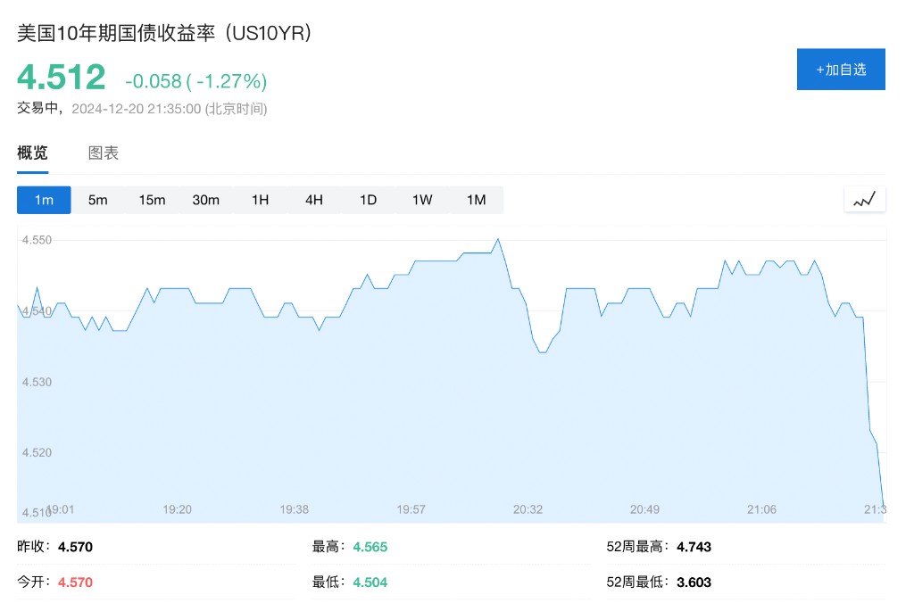Viewport: 914px width, 603px height.
Task: Click the timestamp 2024-12-20 21:35:00
Action: [137, 109]
